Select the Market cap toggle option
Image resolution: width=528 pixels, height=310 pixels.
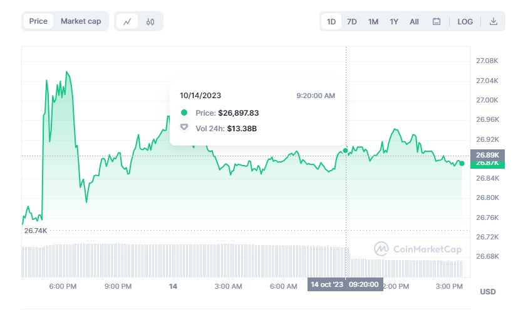pyautogui.click(x=81, y=21)
